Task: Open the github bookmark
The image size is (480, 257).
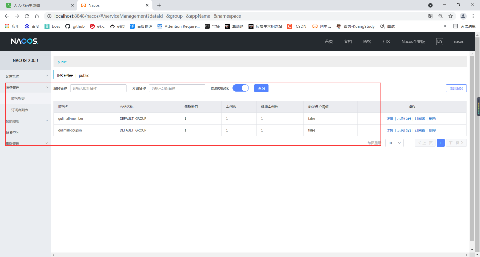Action: tap(75, 26)
